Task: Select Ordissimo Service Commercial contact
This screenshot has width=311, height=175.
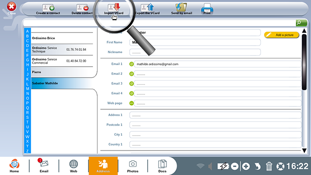Action: tap(62, 61)
